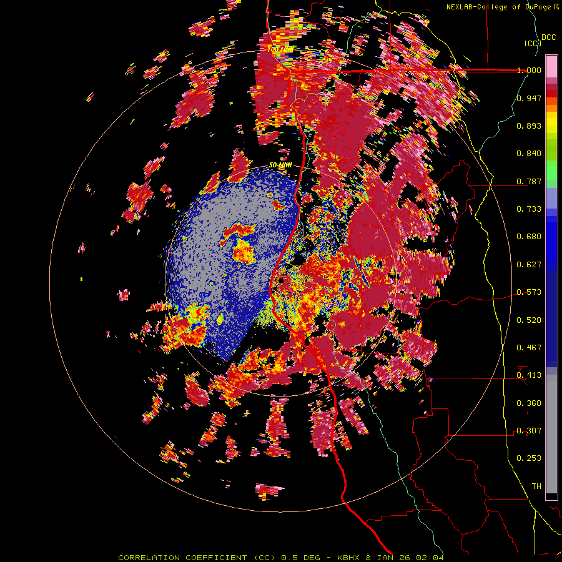Select the 0.413 scale value
This screenshot has height=562, width=562.
click(529, 375)
